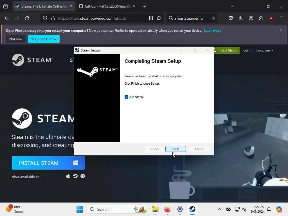Uncheck the Run Steam checkbox
Screen dimensions: 288x216
click(126, 97)
